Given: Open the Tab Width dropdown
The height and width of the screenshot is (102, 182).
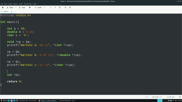Looking at the screenshot, I should point(157,97).
